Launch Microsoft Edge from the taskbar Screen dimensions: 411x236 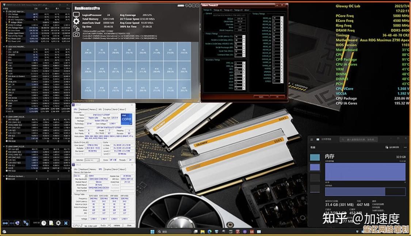pos(210,232)
